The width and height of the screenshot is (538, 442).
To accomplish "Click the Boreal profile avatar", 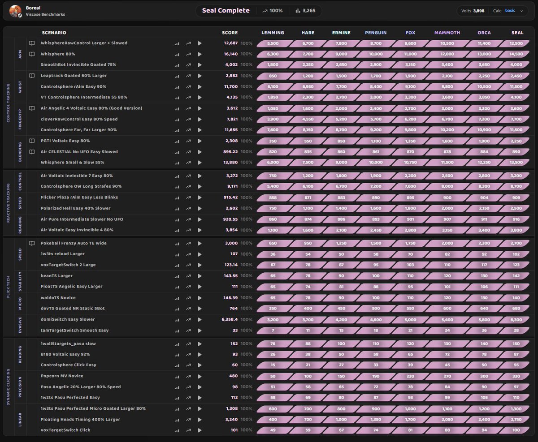I will 15,11.
